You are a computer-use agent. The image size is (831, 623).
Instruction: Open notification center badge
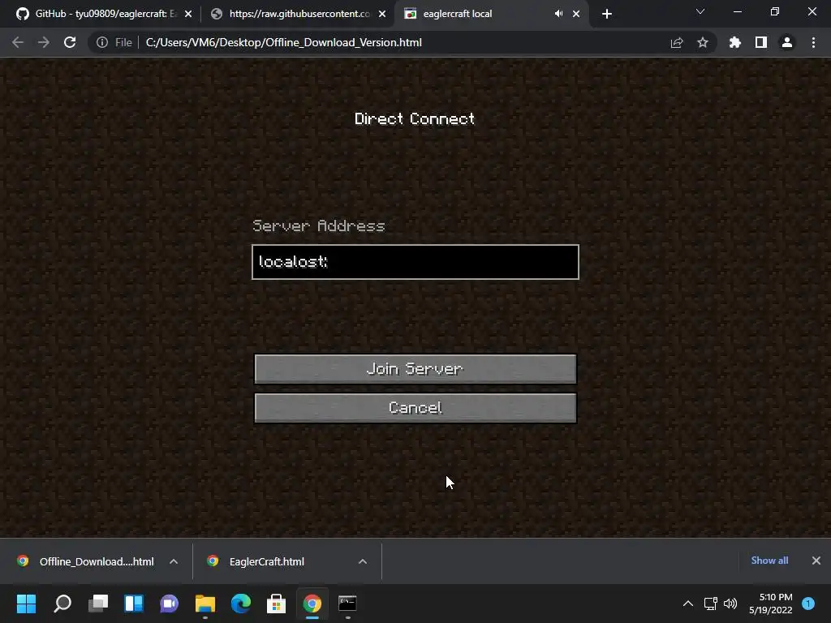point(808,604)
